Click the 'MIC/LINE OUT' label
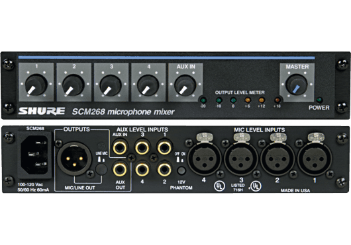 [x=79, y=188]
